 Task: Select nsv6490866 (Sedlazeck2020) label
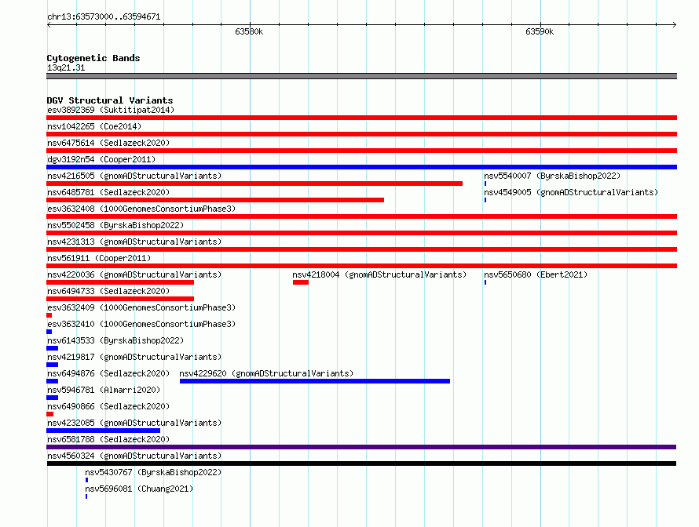(108, 406)
